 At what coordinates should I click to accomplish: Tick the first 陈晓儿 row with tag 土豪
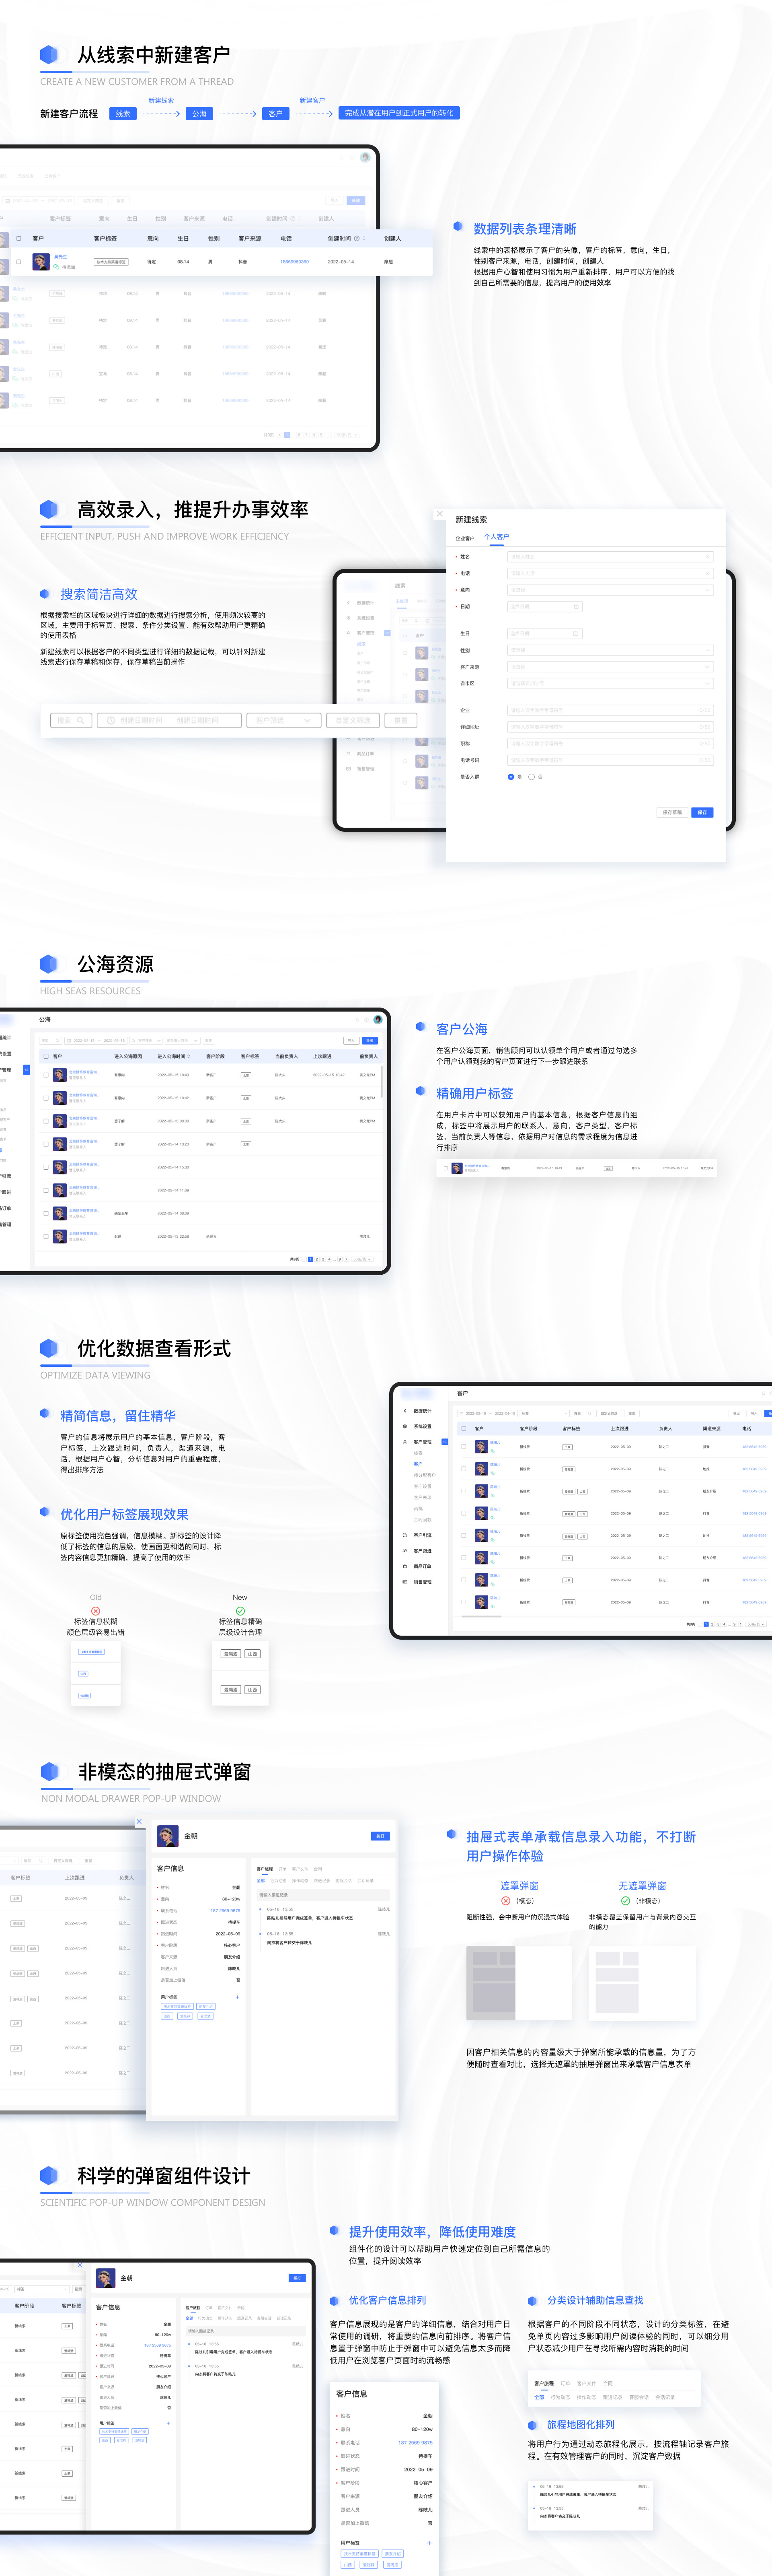coord(463,1447)
